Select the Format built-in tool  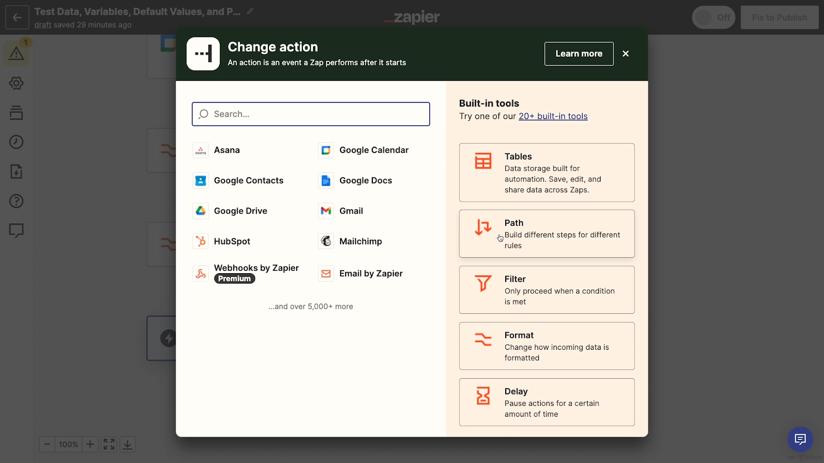[547, 346]
